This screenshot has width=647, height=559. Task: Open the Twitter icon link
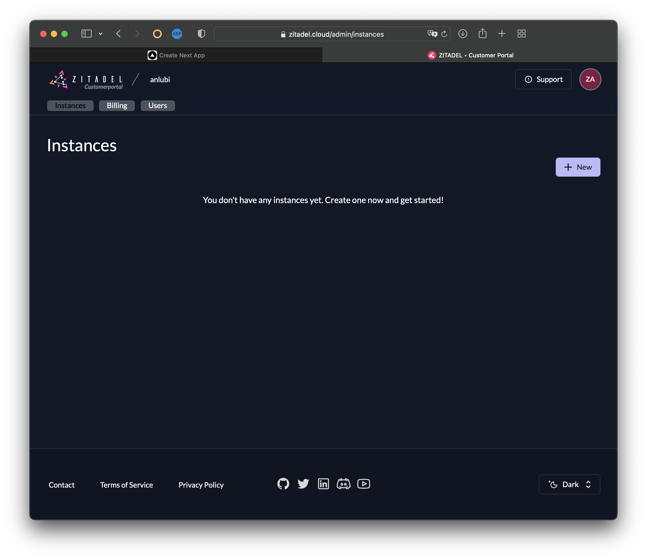point(303,484)
